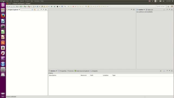Image resolution: width=174 pixels, height=98 pixels.
Task: Open the External Tools dropdown arrow
Action: point(31,7)
